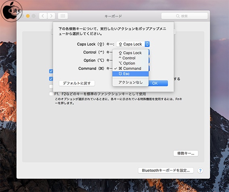229x192 pixels.
Task: Go forward with the right chevron toolbar button
Action: tap(51, 16)
